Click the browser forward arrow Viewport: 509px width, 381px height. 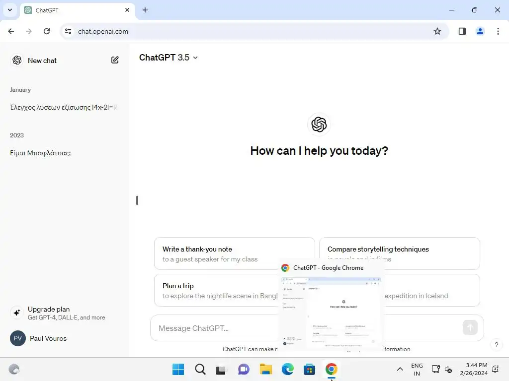coord(29,31)
